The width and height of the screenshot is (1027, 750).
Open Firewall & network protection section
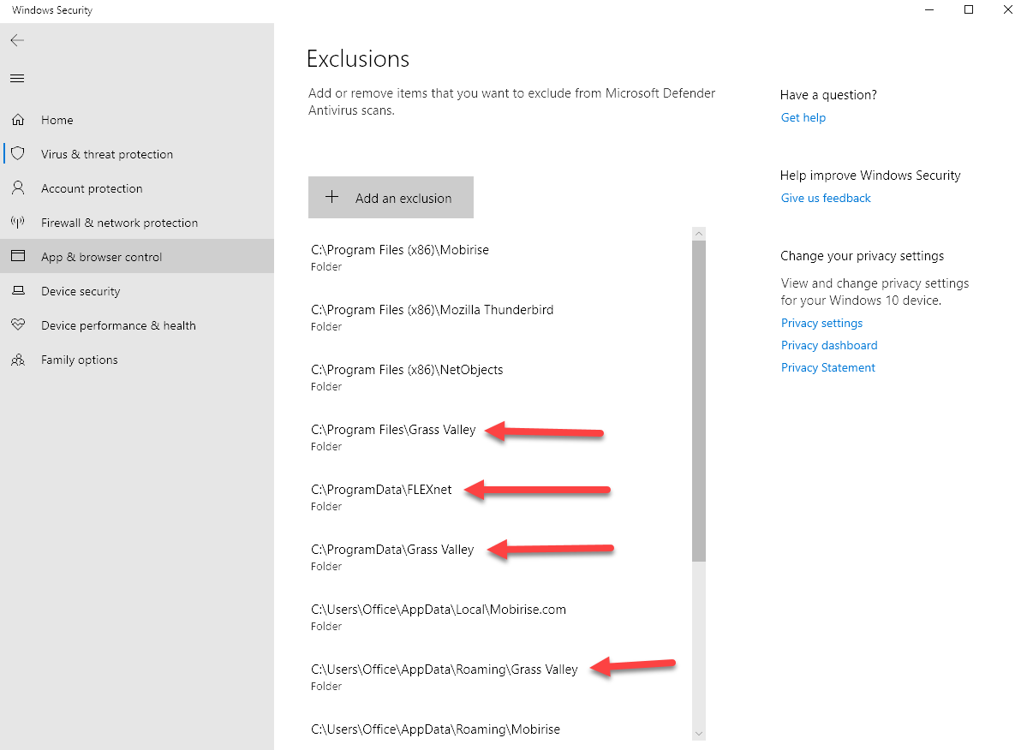pyautogui.click(x=137, y=223)
